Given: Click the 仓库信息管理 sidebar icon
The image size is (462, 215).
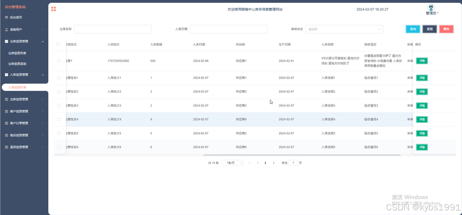Looking at the screenshot, I should tap(6, 41).
